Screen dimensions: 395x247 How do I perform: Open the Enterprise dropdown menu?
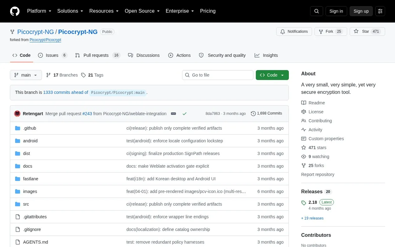[x=180, y=11]
